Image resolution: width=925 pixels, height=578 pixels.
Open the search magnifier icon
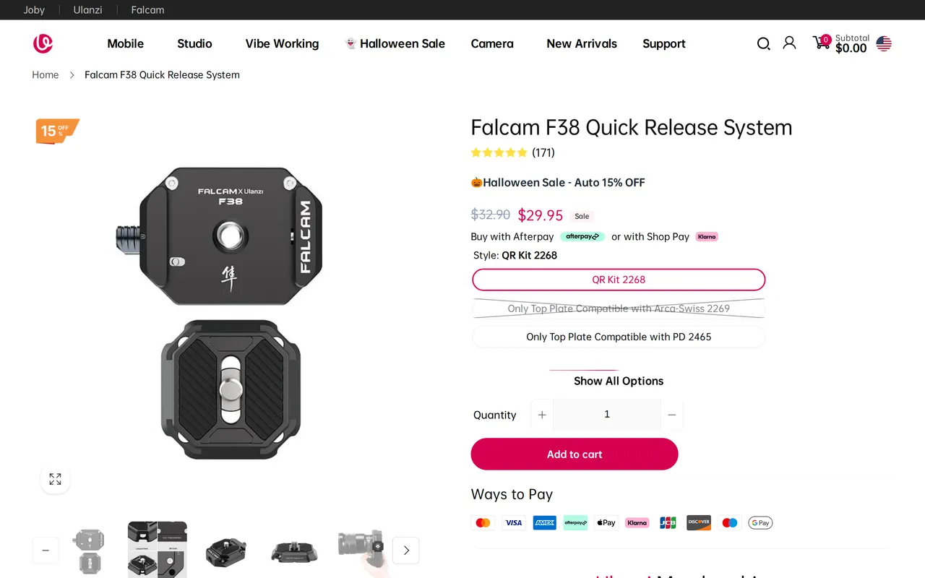tap(763, 43)
